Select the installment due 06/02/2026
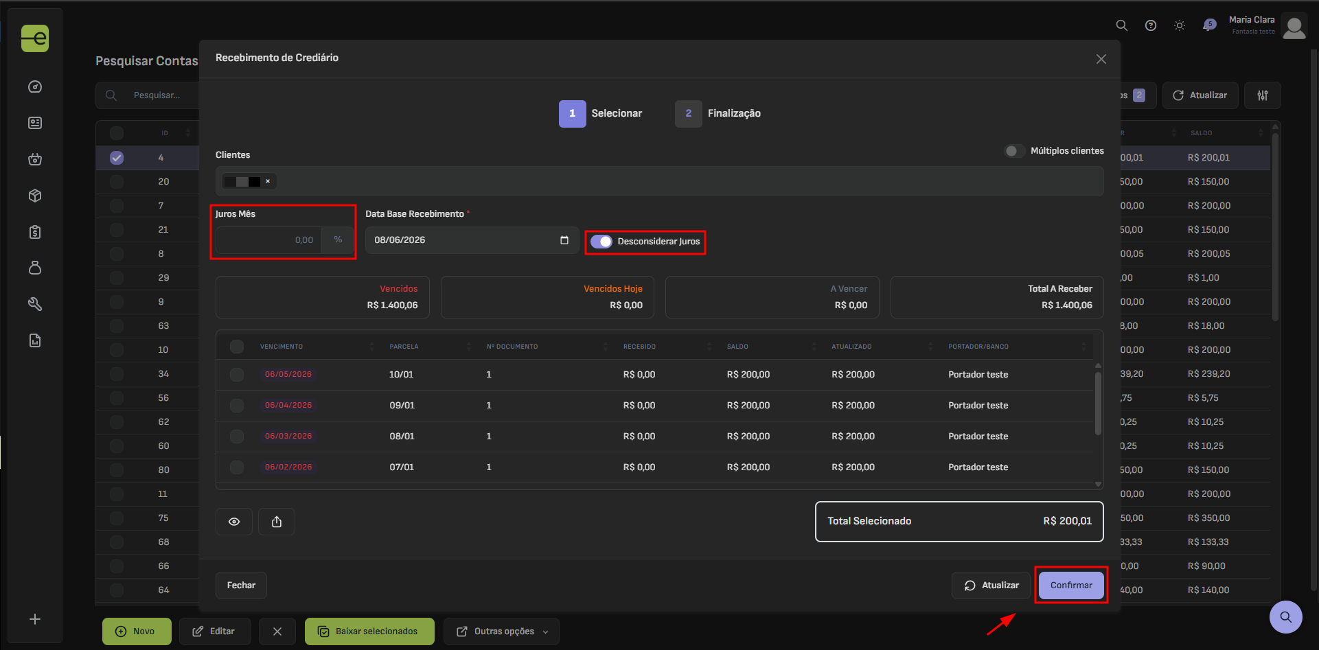The width and height of the screenshot is (1319, 650). [x=237, y=467]
